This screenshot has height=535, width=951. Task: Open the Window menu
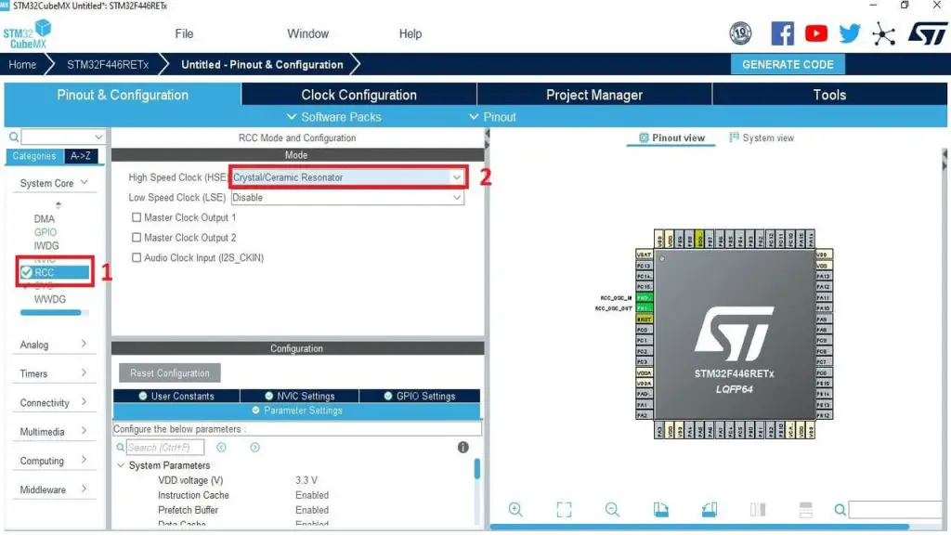tap(307, 34)
